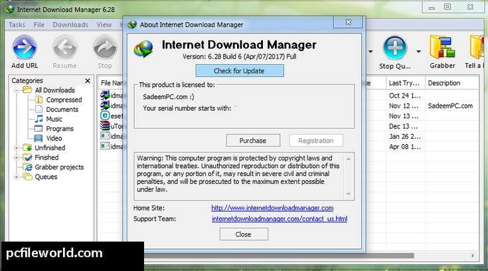This screenshot has height=271, width=488.
Task: Click the horizontal scrollbar thumb in main window
Action: pyautogui.click(x=279, y=256)
